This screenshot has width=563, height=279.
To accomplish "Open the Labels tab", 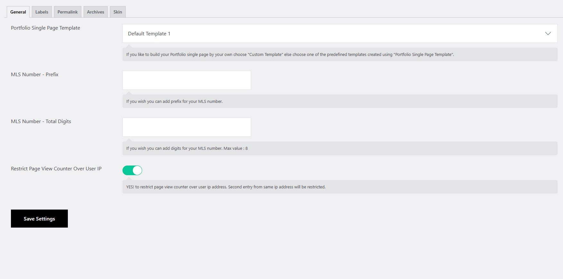I will (42, 12).
